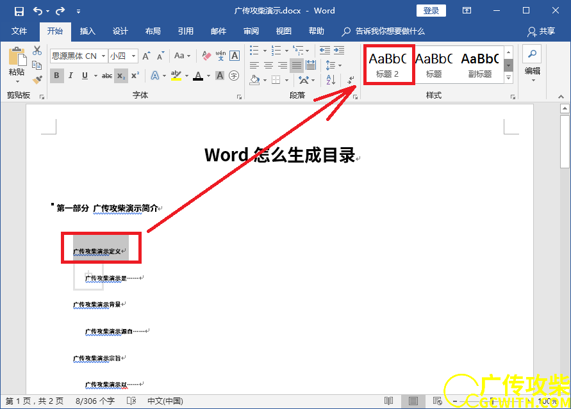
Task: Redo the last undone action
Action: (60, 11)
